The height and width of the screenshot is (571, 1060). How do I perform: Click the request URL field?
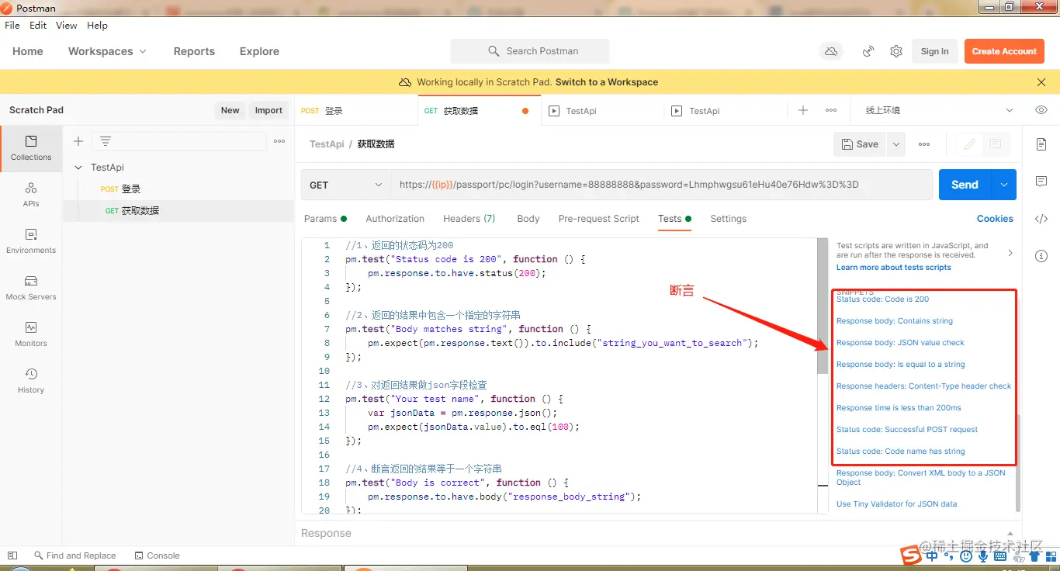point(661,185)
